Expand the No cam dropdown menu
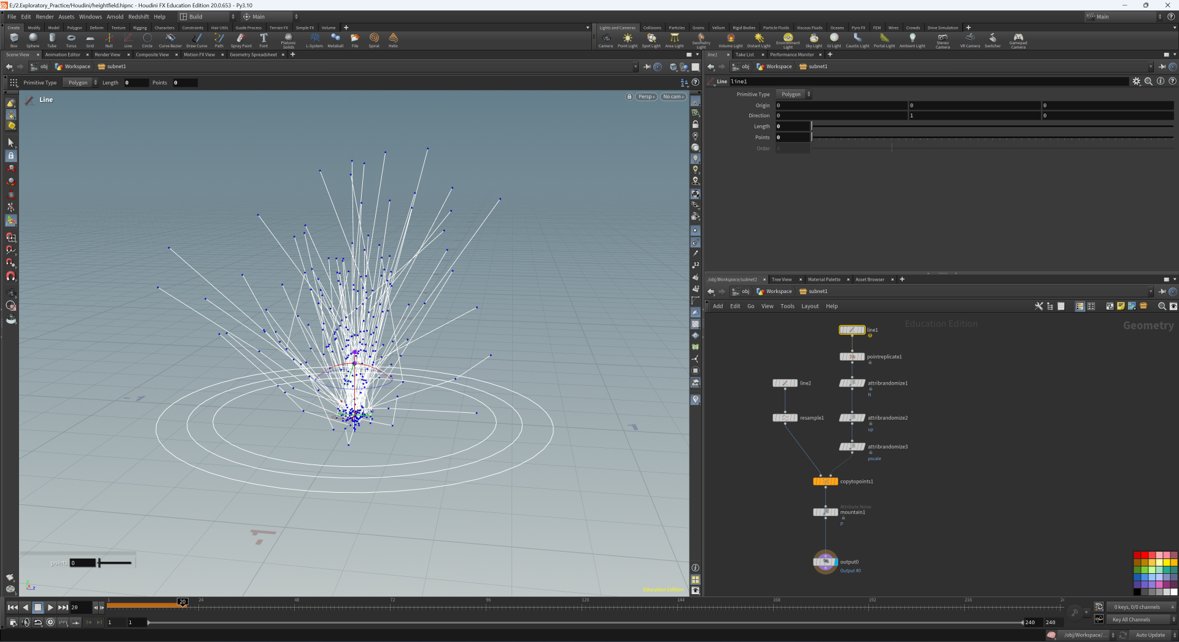 673,96
